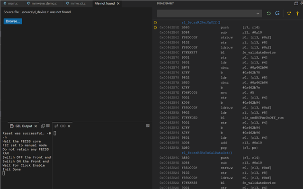Image resolution: width=303 pixels, height=189 pixels.
Task: Close the GEL Output panel
Action: click(x=36, y=126)
